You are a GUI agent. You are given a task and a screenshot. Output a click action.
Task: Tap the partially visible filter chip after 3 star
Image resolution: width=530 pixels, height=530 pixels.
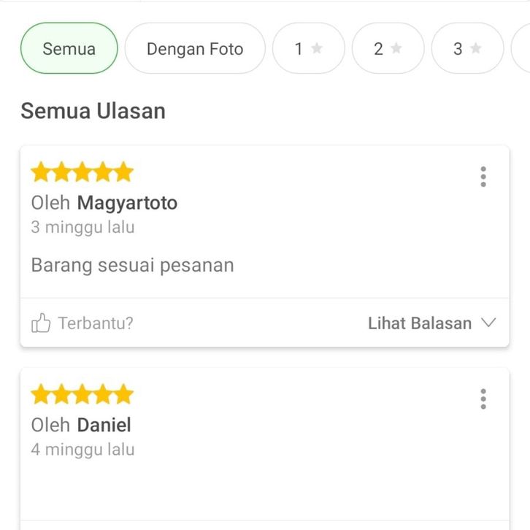pos(521,49)
